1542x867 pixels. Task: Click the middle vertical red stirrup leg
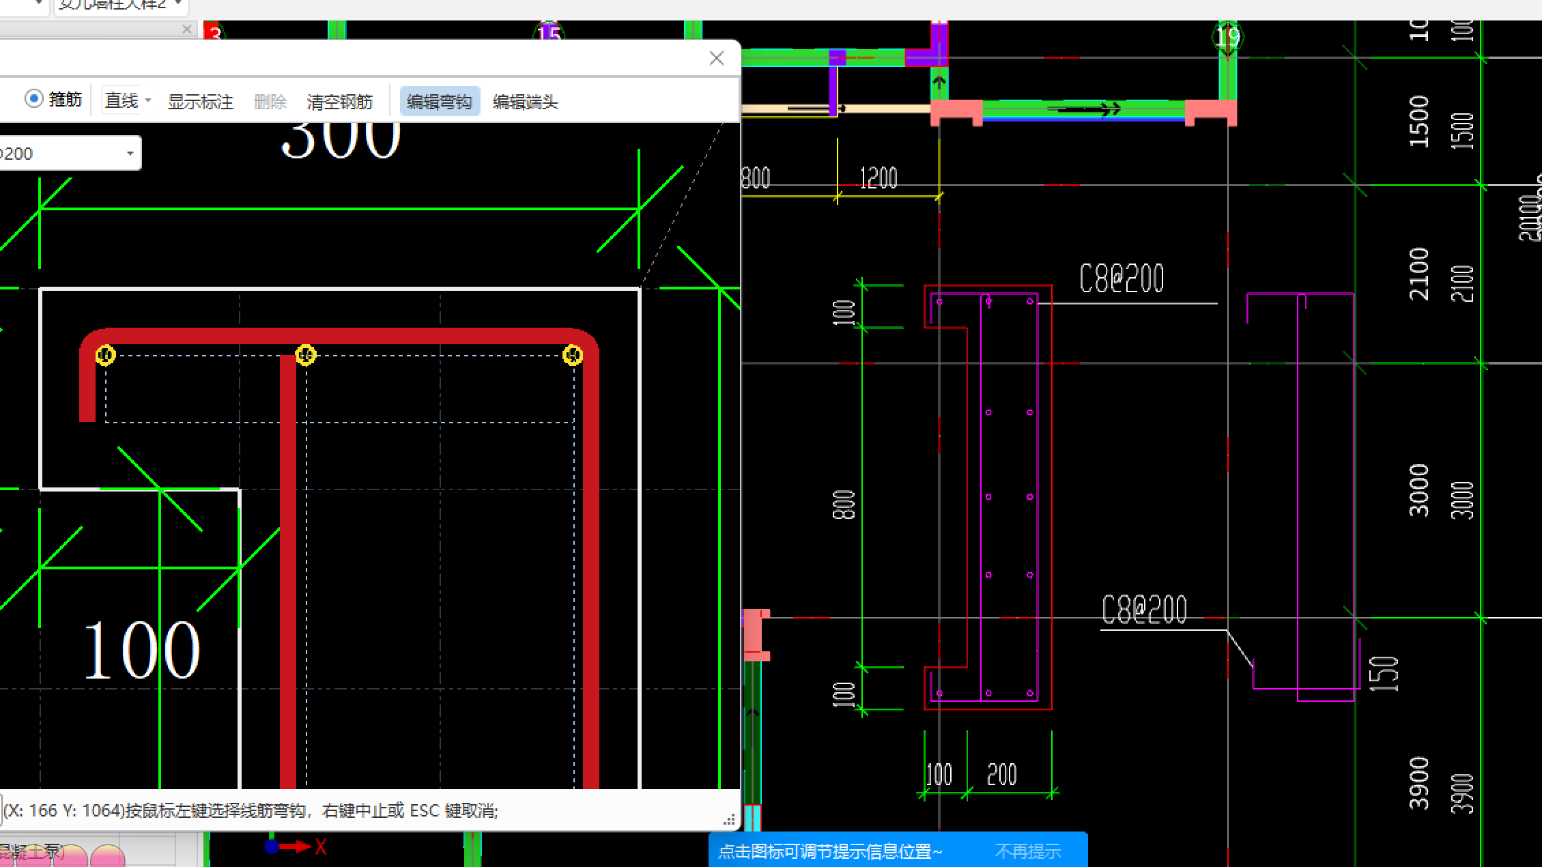pos(288,572)
